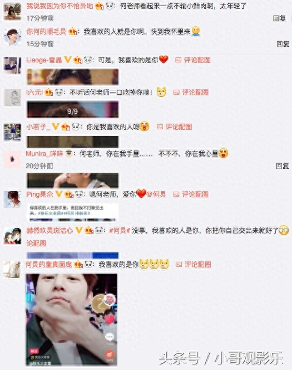Click avatar of 我说我因为你不怕异地 commenter
This screenshot has height=370, width=292.
[13, 12]
